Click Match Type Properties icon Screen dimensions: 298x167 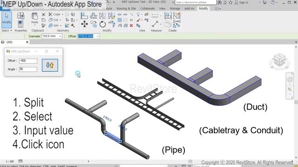(43, 26)
